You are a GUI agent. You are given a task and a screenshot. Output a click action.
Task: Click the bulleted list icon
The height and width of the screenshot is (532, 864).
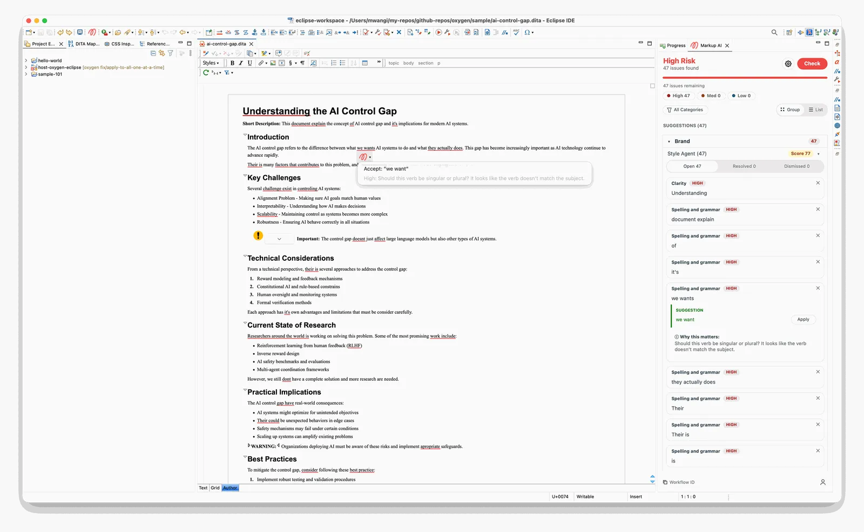coord(342,63)
